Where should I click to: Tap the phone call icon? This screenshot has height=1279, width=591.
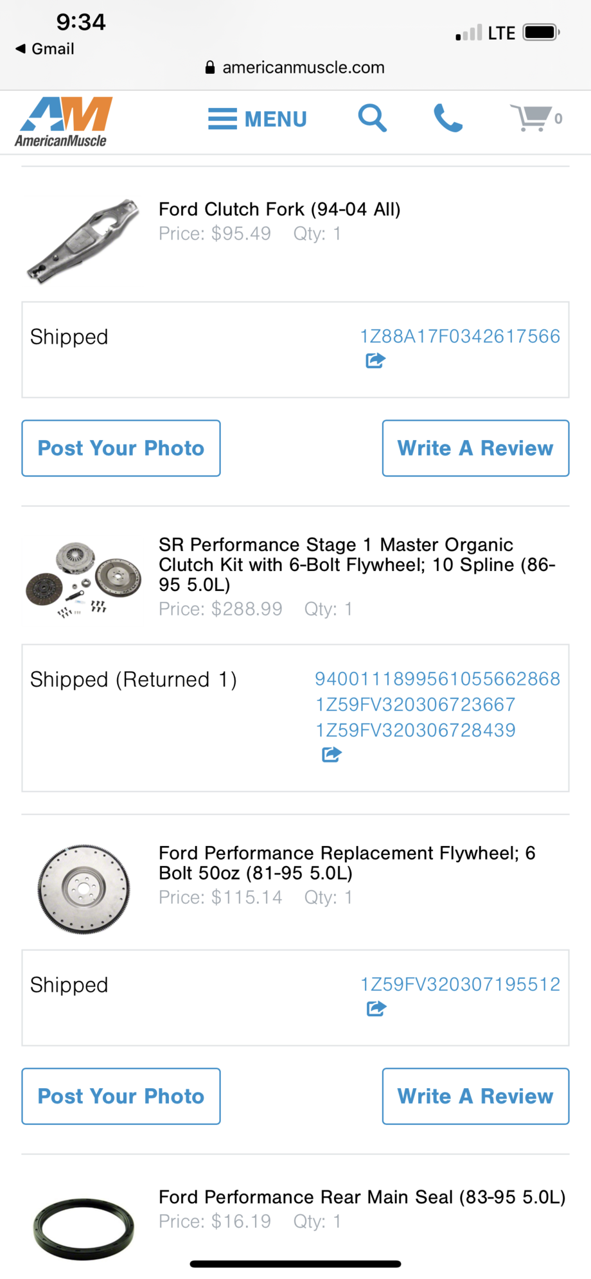(448, 118)
